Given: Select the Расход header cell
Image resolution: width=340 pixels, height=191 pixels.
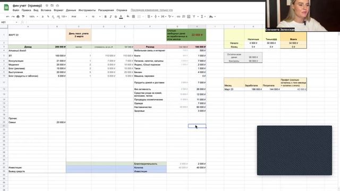Looking at the screenshot, I should [x=150, y=47].
